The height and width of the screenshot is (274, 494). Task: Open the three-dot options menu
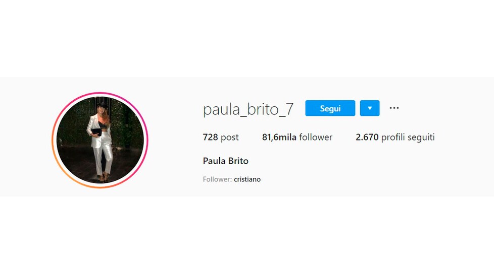pyautogui.click(x=394, y=108)
